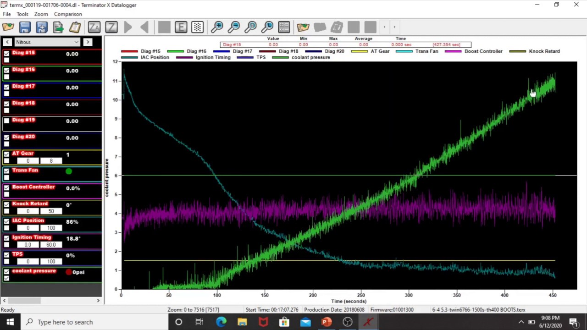This screenshot has width=587, height=330.
Task: Uncheck the Diag #20 checked box
Action: coord(6,137)
